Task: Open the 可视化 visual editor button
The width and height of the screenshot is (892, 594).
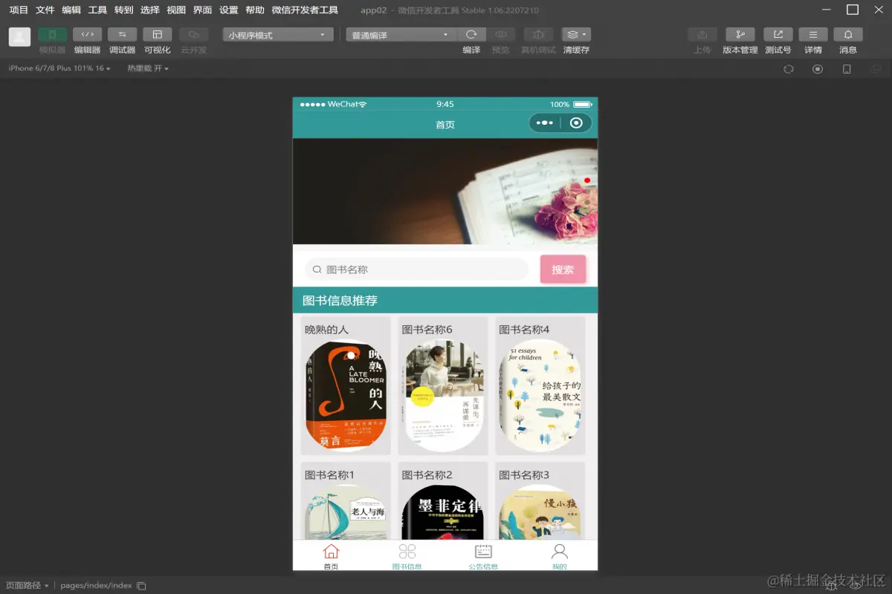Action: (x=157, y=35)
